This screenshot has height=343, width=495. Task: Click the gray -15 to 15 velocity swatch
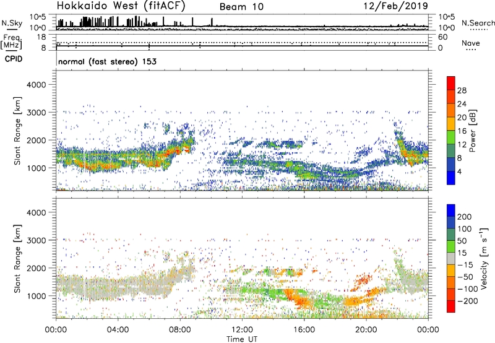[451, 258]
